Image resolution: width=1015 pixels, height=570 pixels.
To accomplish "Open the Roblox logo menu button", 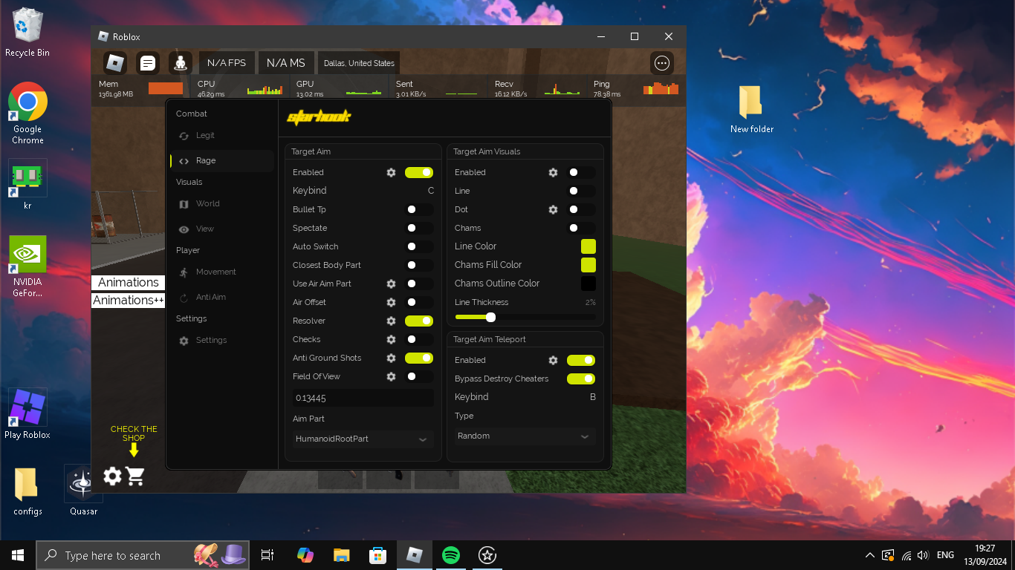I will tap(114, 63).
